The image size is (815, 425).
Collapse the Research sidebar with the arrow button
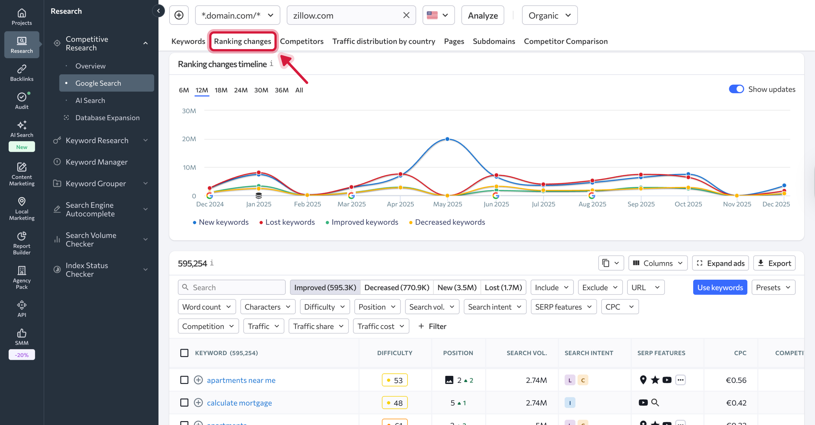pyautogui.click(x=158, y=11)
